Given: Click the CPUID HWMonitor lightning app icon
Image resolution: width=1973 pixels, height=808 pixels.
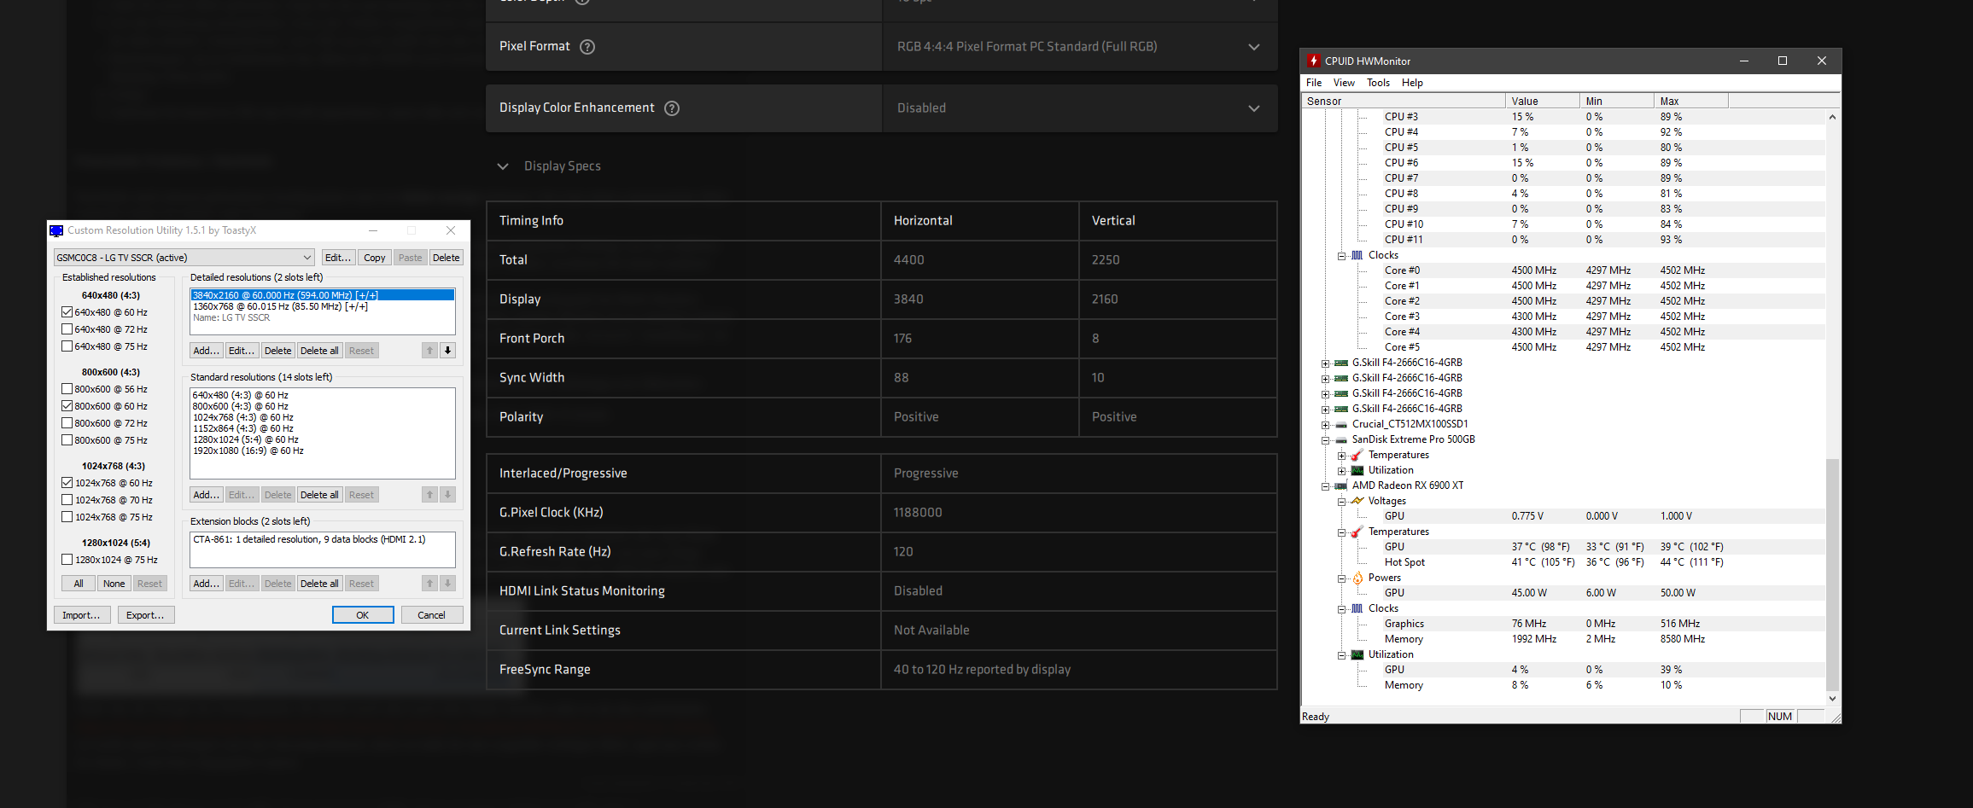Looking at the screenshot, I should pos(1314,61).
